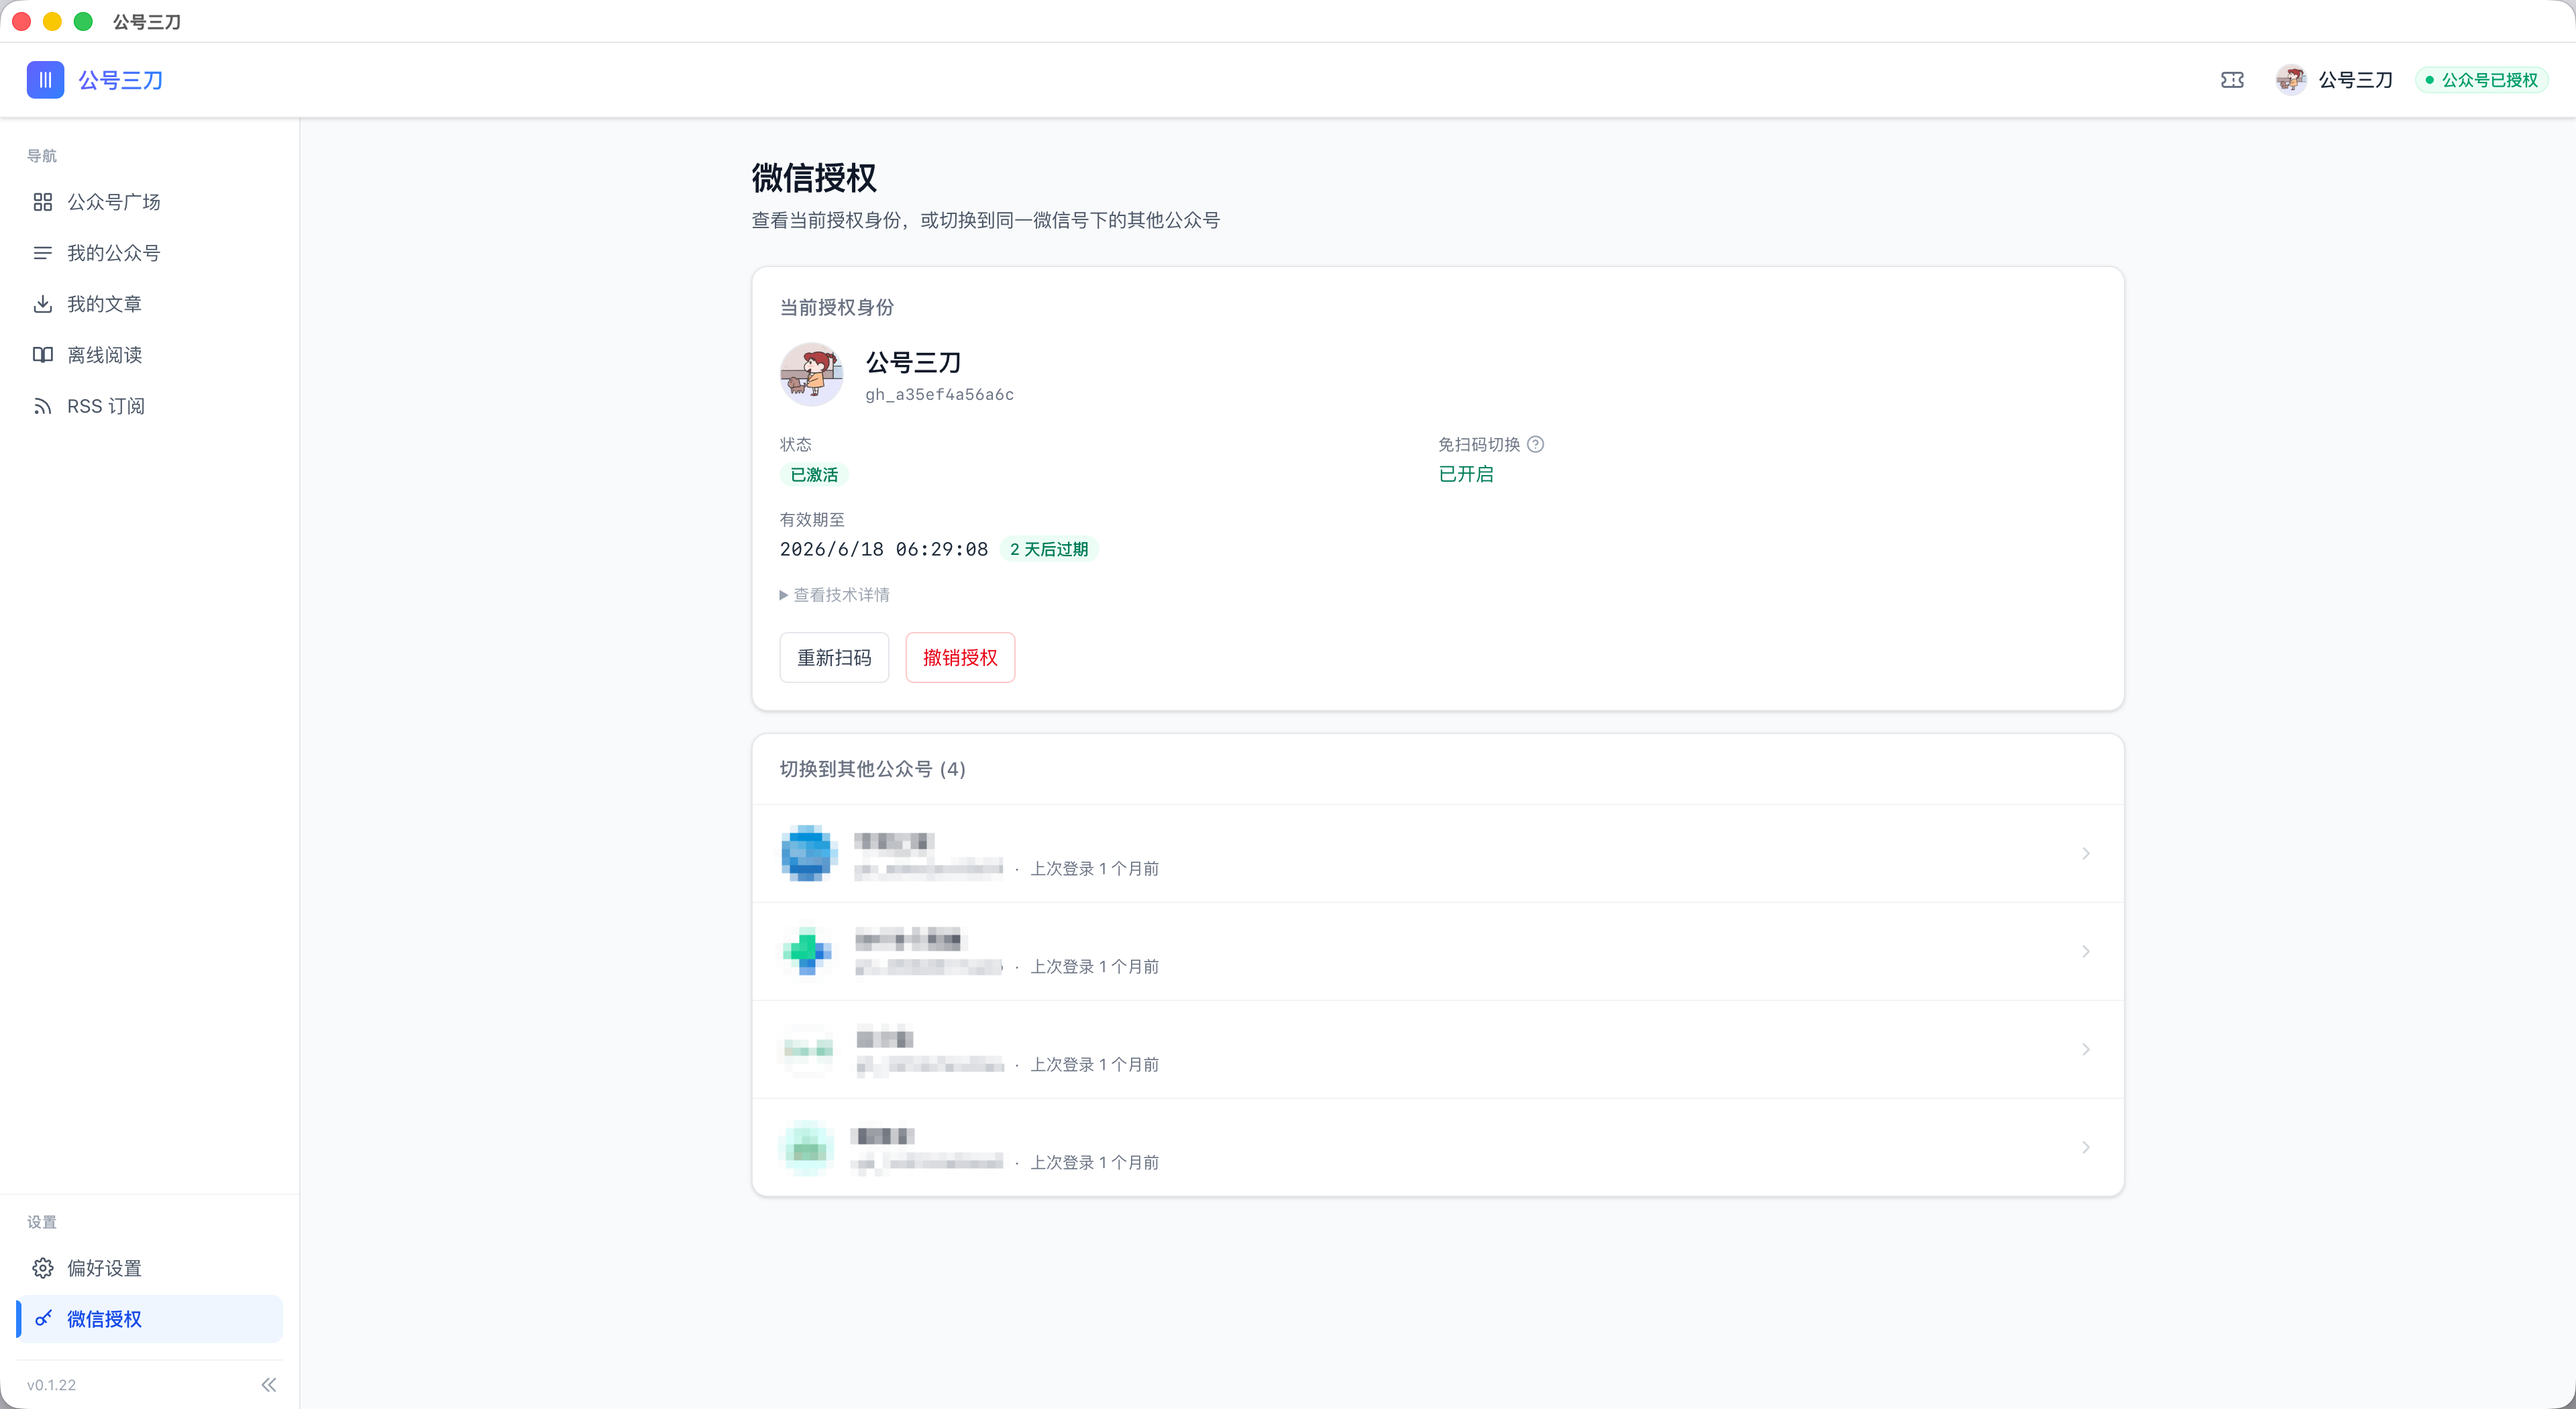Screen dimensions: 2576x1409
Task: Select 我的公众号 list icon
Action: [x=42, y=253]
